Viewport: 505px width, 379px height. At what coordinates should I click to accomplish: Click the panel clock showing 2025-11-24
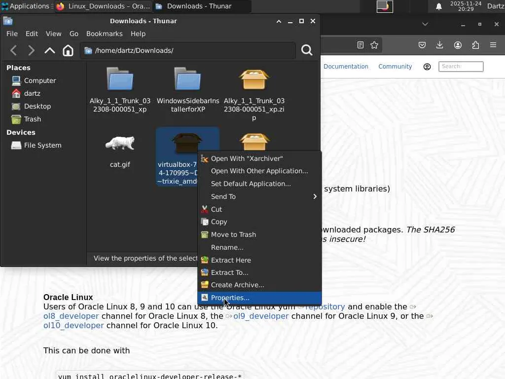466,6
